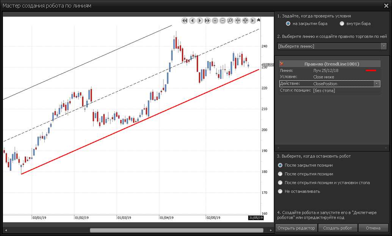Select 'внутри бара' radio option
This screenshot has height=236, width=392.
(x=342, y=23)
